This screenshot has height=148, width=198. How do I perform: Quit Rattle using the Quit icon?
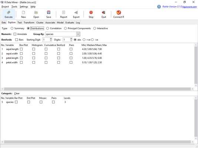[x=104, y=14]
